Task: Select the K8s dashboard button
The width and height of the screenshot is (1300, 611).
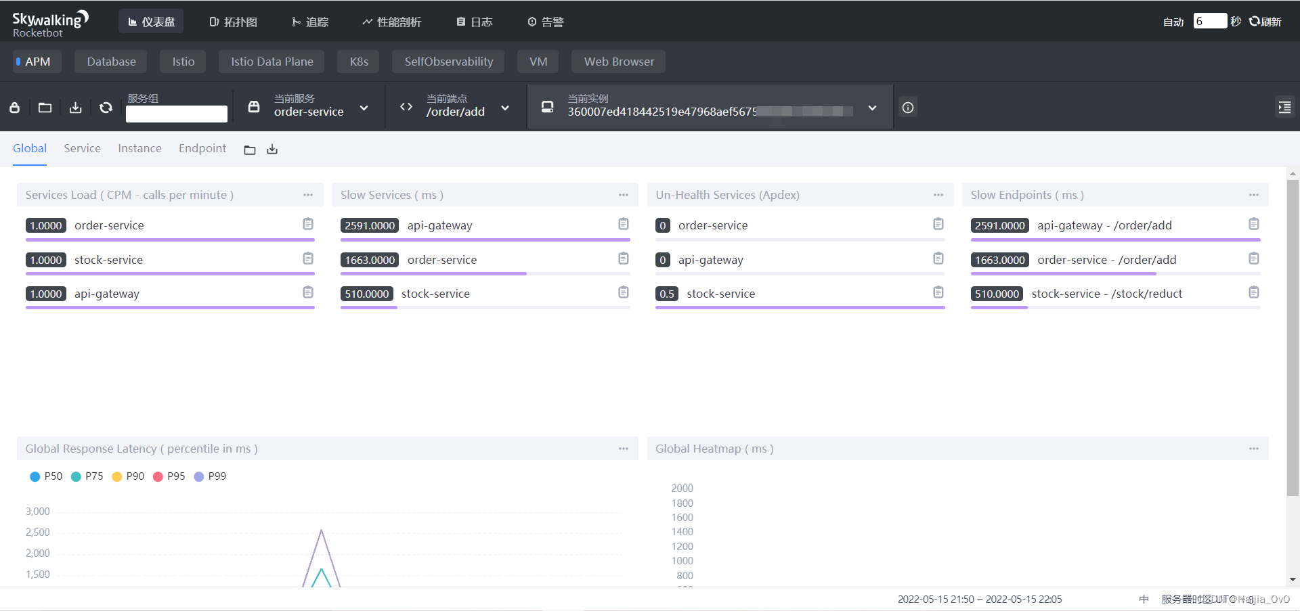Action: 359,62
